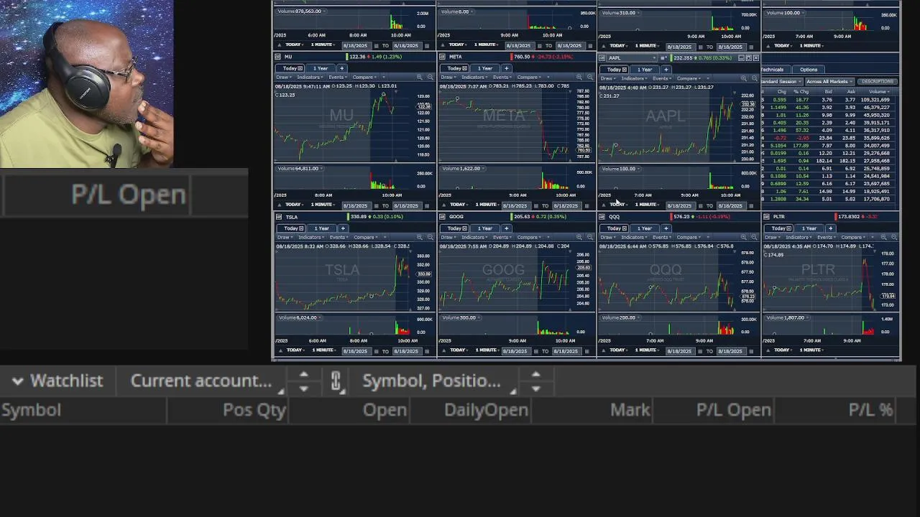Screen dimensions: 920x517
Task: Select the Today tab in GOOG chart
Action: [x=454, y=228]
